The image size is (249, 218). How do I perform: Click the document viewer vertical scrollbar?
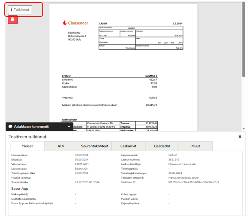[x=243, y=40]
